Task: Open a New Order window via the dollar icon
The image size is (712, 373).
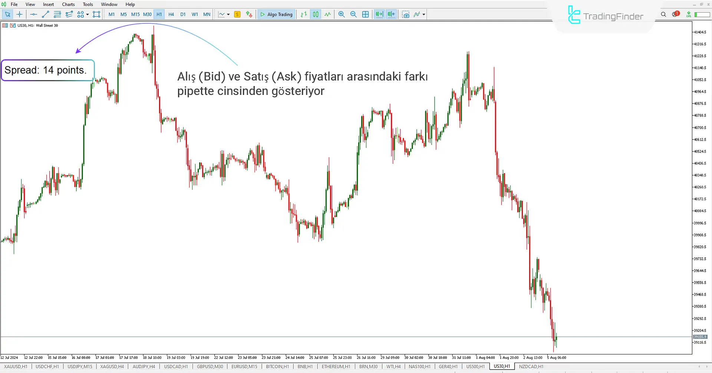Action: tap(237, 14)
